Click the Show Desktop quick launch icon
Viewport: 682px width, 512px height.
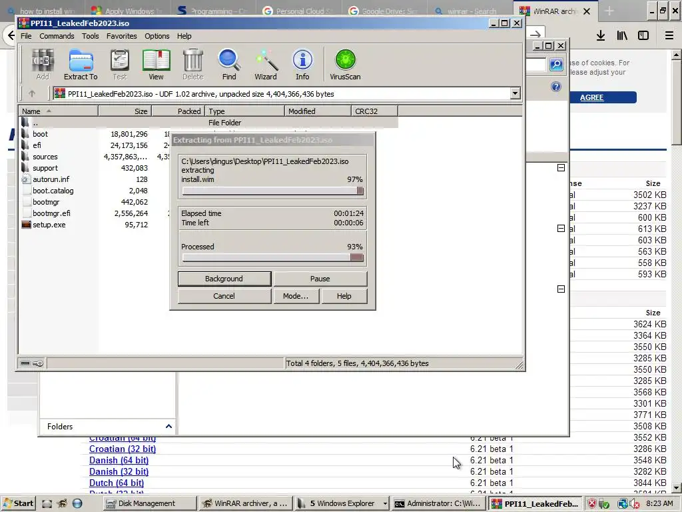(x=47, y=504)
